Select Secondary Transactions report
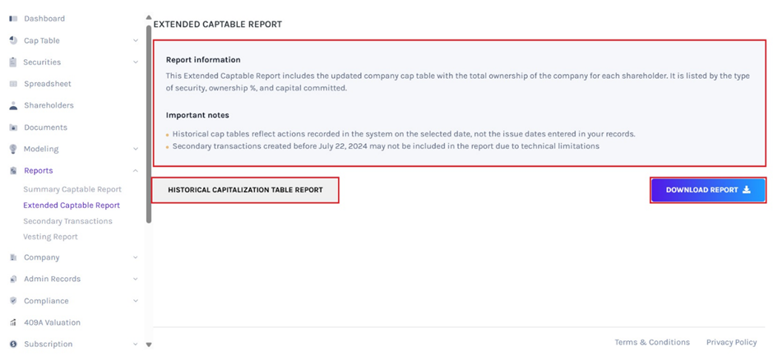Viewport: 773px width, 356px height. click(67, 221)
